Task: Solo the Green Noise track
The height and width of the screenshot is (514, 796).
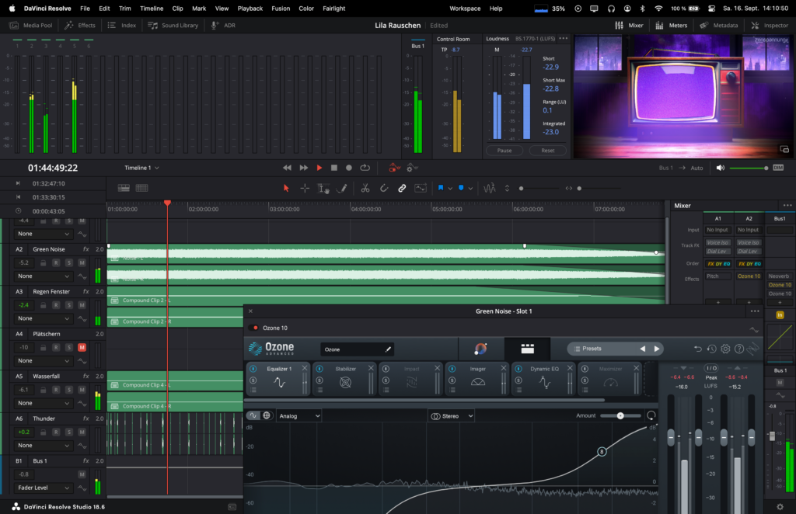Action: point(69,262)
